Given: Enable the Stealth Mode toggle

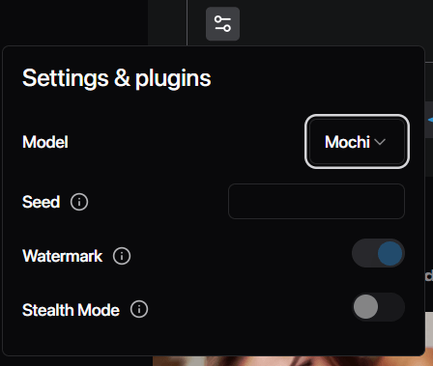Looking at the screenshot, I should [378, 307].
